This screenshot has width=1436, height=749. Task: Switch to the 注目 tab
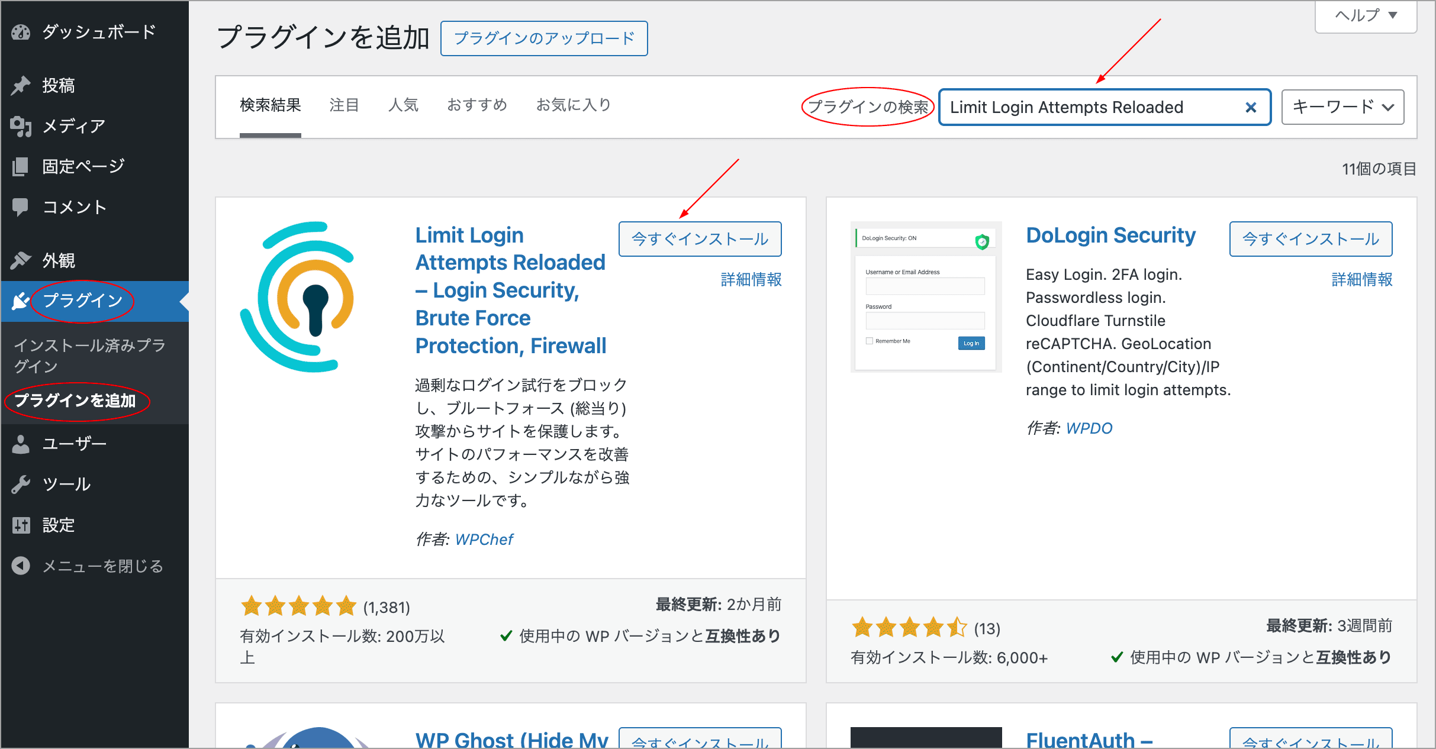pos(344,105)
